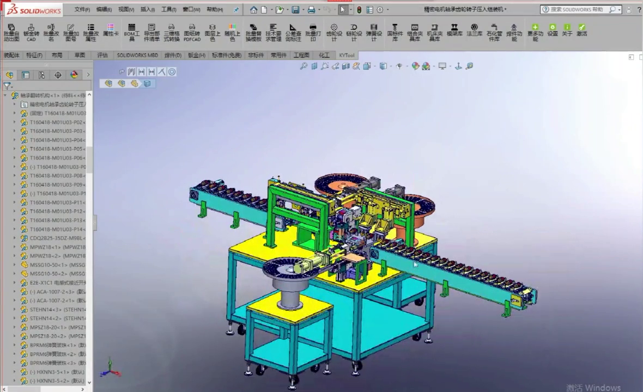Open the 国标件库 standard parts library
Screen dimensions: 643x392
pyautogui.click(x=395, y=32)
